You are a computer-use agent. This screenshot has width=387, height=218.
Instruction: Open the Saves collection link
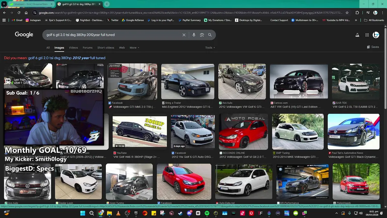click(373, 47)
